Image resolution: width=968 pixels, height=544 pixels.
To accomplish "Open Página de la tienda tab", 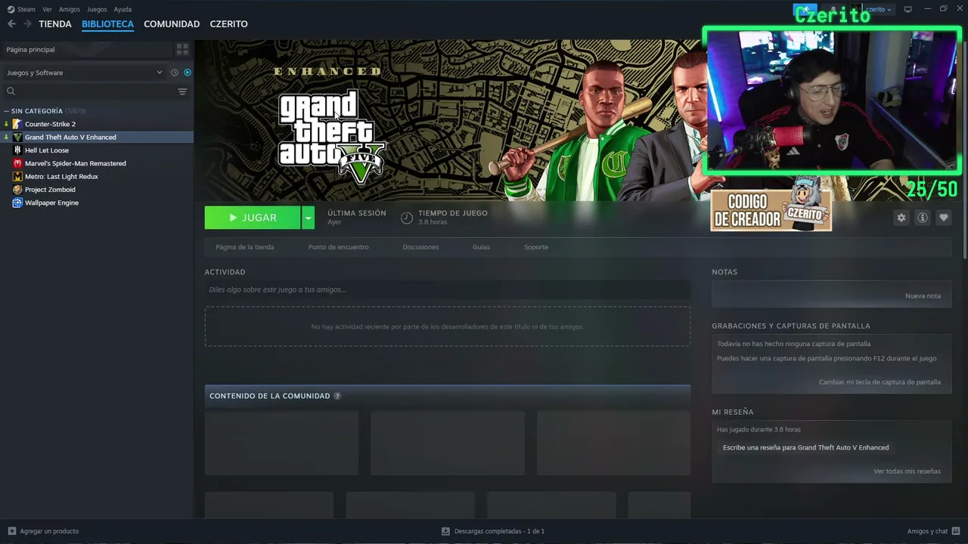I will [x=244, y=247].
